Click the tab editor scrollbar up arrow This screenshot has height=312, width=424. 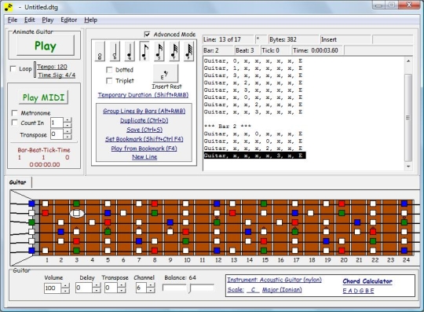tap(408, 61)
